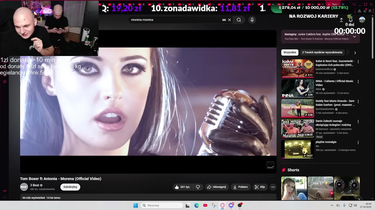
Task: Switch to Opera GX in taskbar
Action: pos(222,205)
